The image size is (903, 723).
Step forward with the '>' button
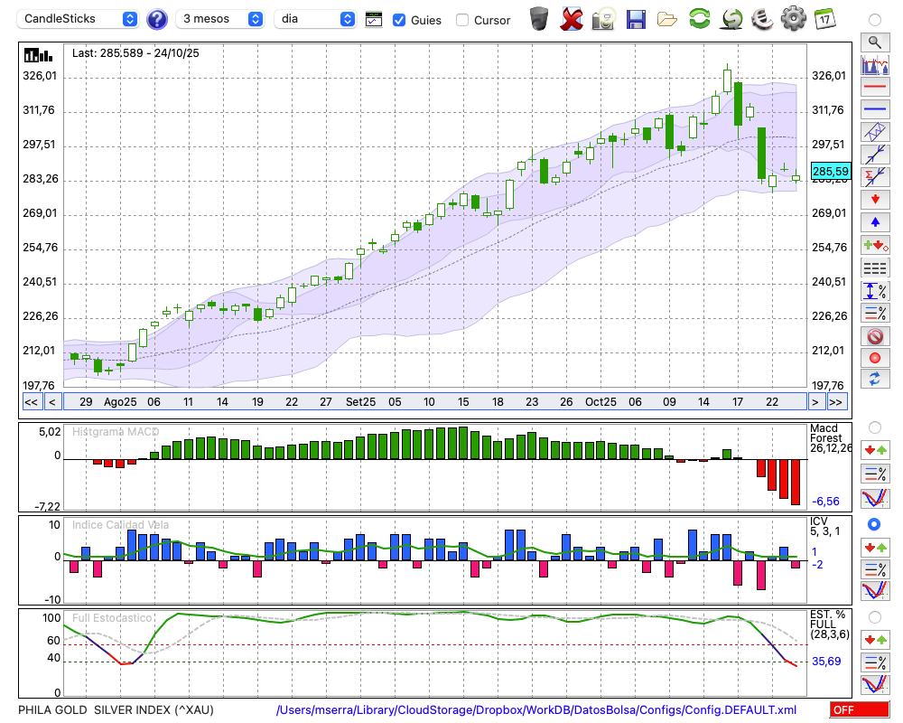pos(815,402)
